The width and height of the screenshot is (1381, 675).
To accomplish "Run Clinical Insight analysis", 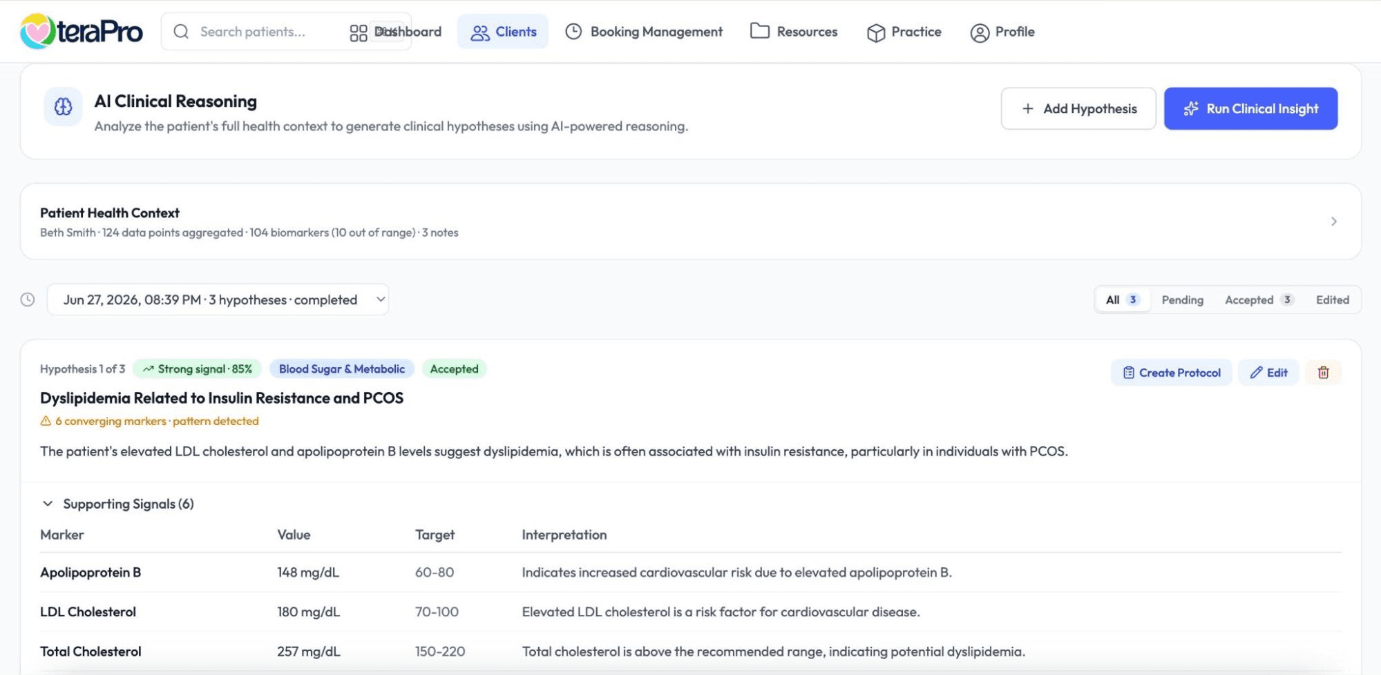I will pos(1250,108).
